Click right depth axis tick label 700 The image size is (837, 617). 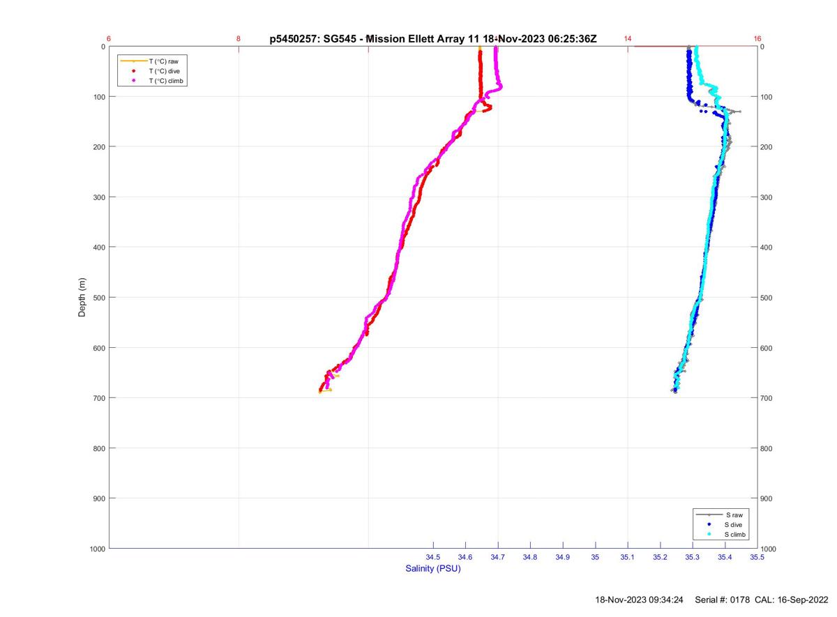pyautogui.click(x=767, y=398)
